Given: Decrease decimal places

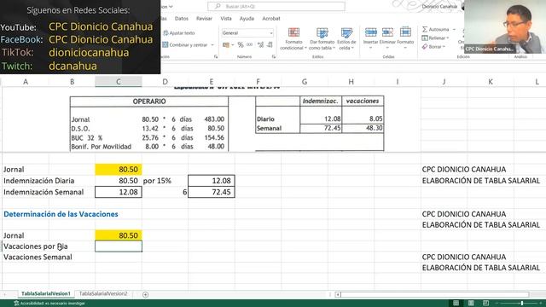Looking at the screenshot, I should click(x=270, y=45).
